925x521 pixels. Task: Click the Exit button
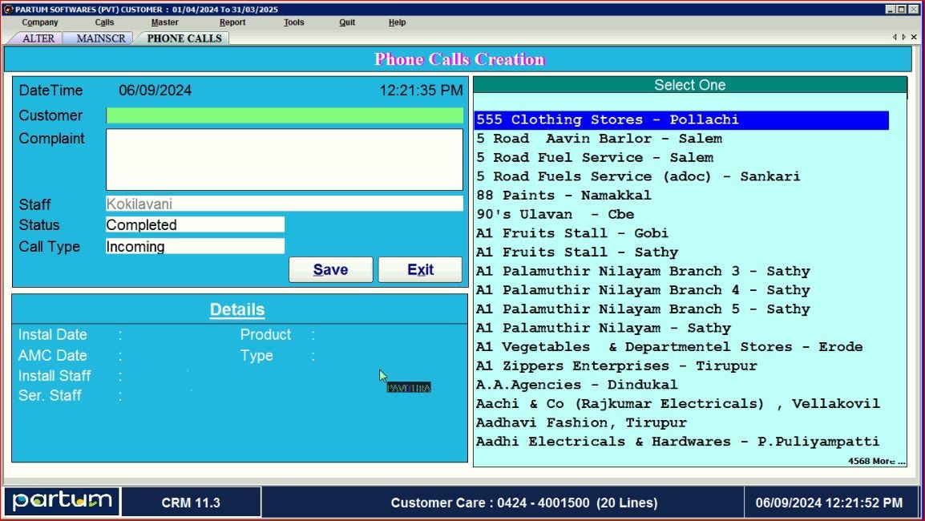click(420, 269)
